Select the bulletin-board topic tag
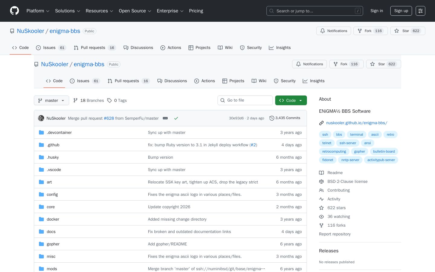435x272 pixels. pyautogui.click(x=384, y=151)
